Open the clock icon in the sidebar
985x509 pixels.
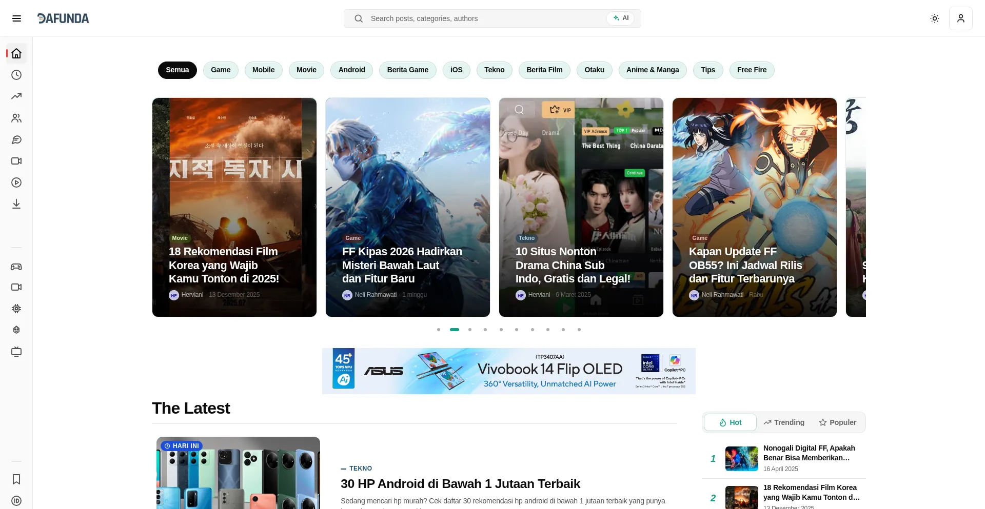click(16, 75)
